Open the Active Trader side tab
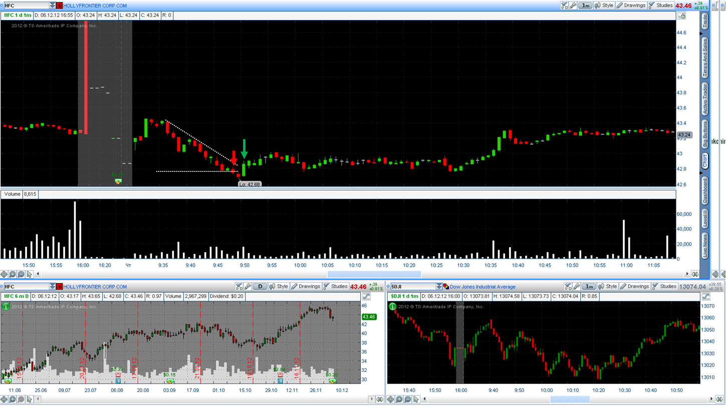 705,99
